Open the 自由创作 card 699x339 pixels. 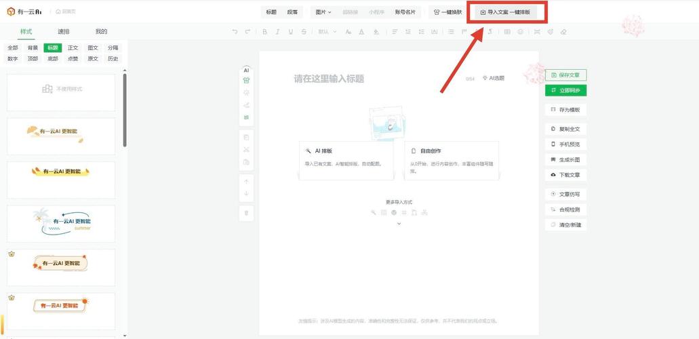coord(452,161)
